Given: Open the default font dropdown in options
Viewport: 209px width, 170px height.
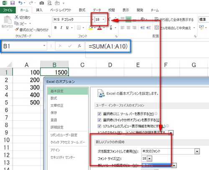Looking at the screenshot, I should [x=197, y=151].
